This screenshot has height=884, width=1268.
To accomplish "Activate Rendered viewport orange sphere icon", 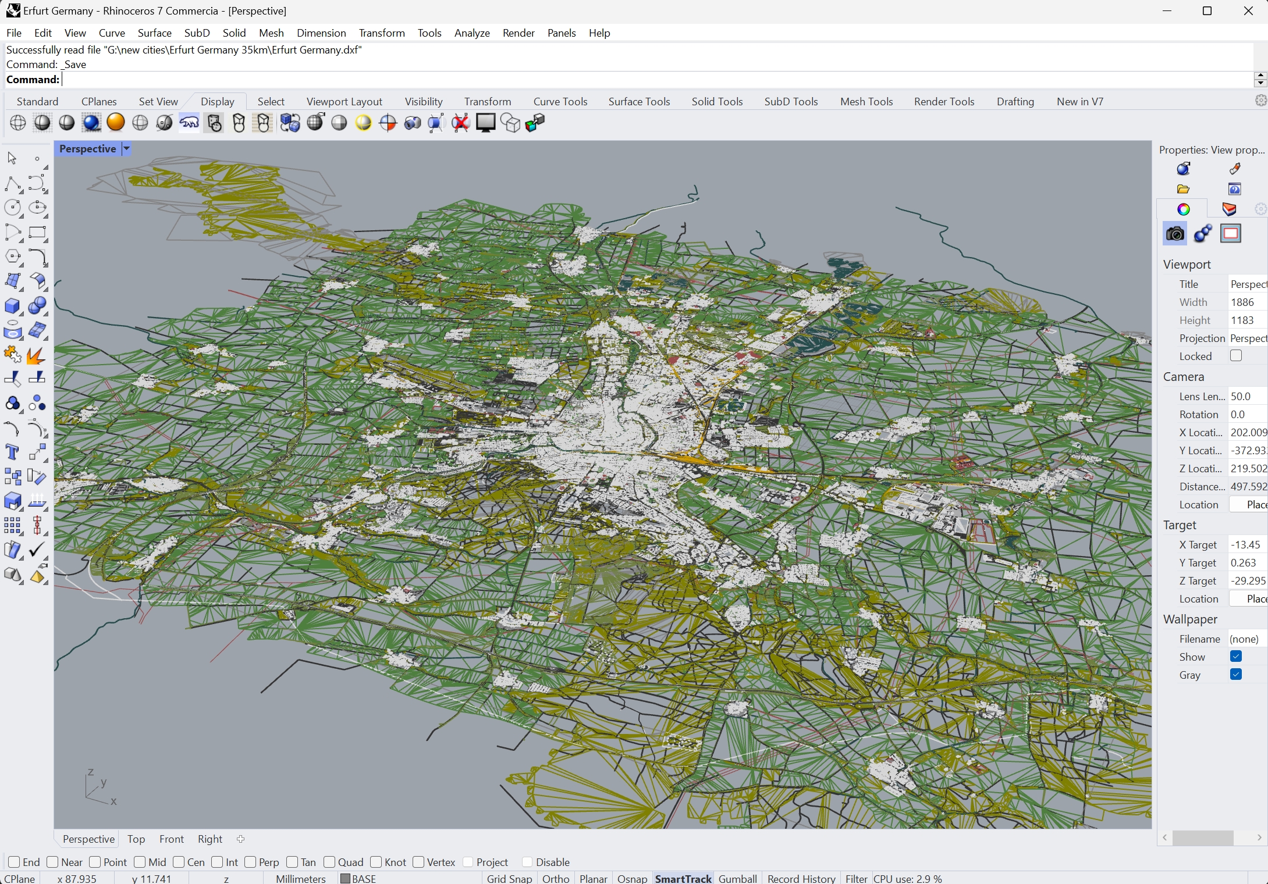I will click(116, 123).
